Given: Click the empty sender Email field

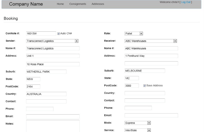Looking at the screenshot, I should coord(53,116).
